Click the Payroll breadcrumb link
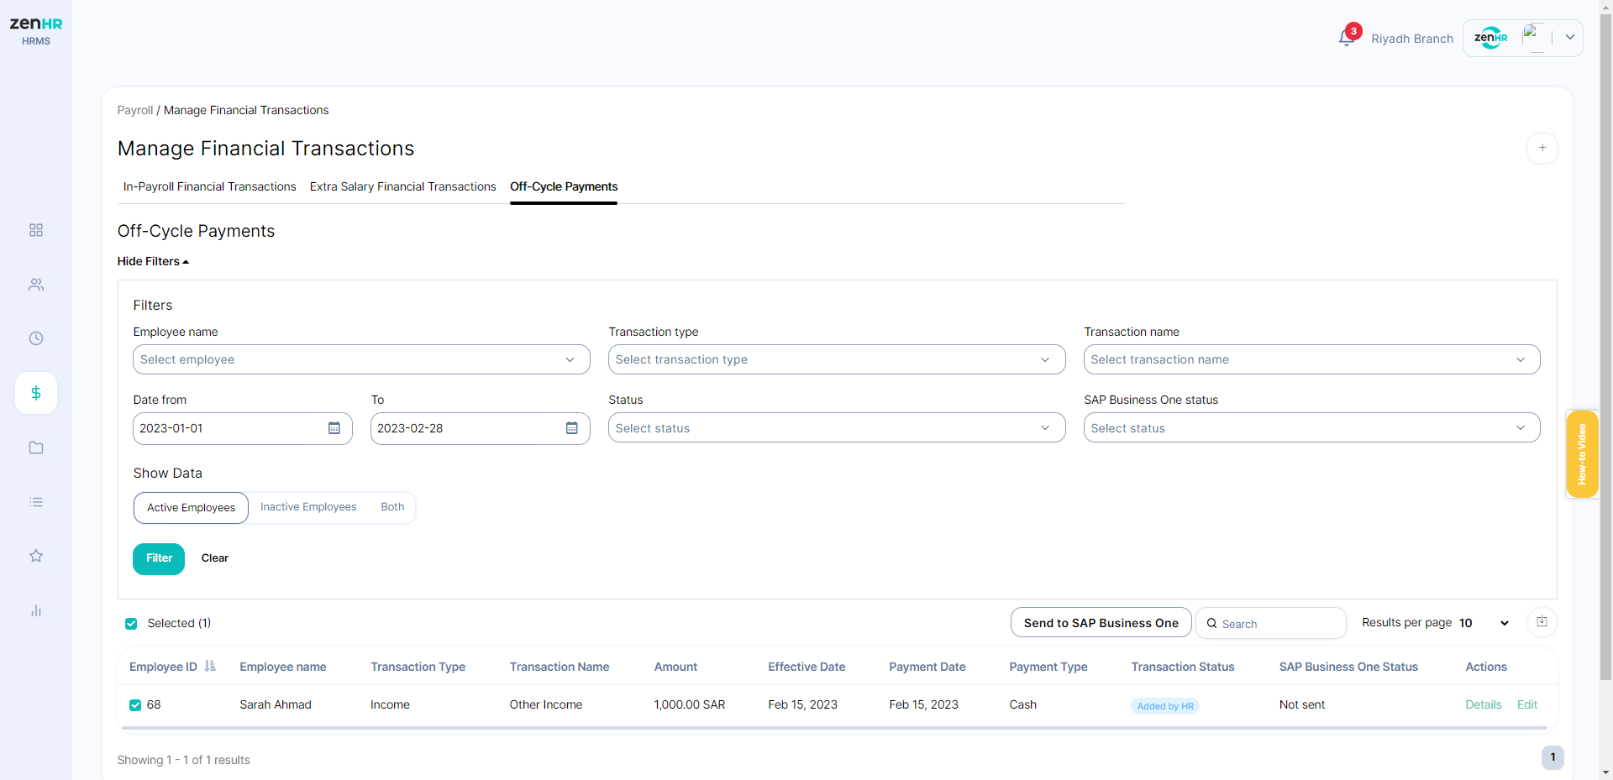 135,110
